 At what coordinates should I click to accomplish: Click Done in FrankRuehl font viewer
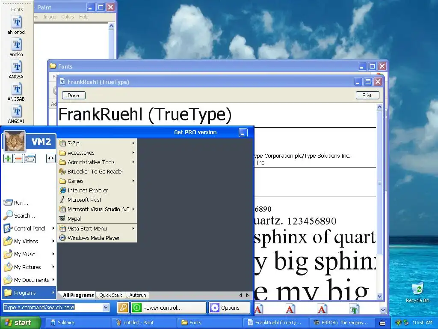[x=74, y=96]
